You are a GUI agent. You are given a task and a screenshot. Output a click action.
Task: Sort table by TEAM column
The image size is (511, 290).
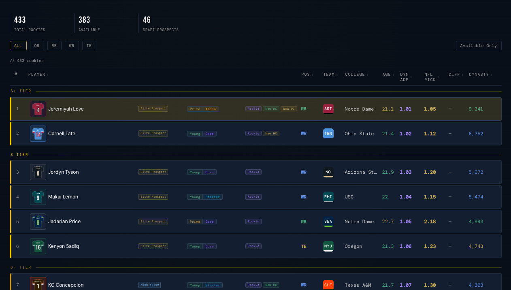[x=331, y=75]
